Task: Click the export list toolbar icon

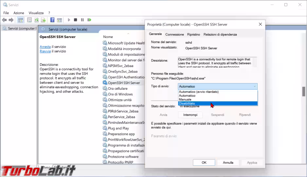Action: tap(43, 20)
